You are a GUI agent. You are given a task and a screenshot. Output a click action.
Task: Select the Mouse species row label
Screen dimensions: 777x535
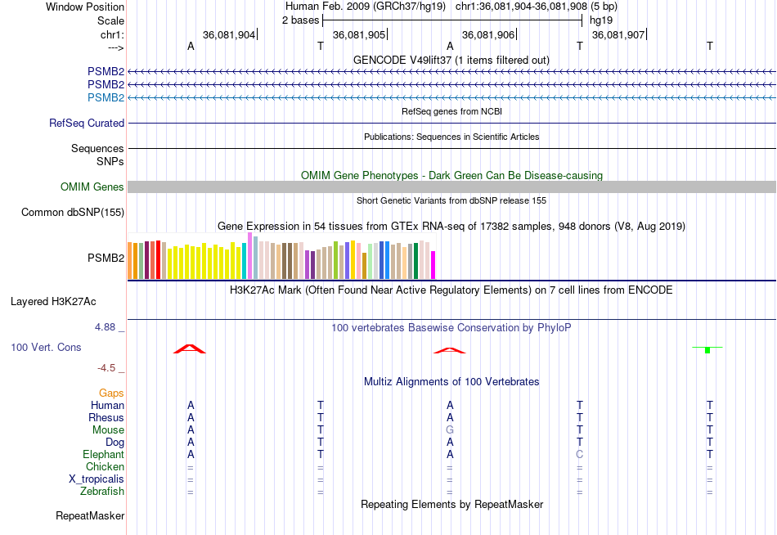(x=108, y=430)
